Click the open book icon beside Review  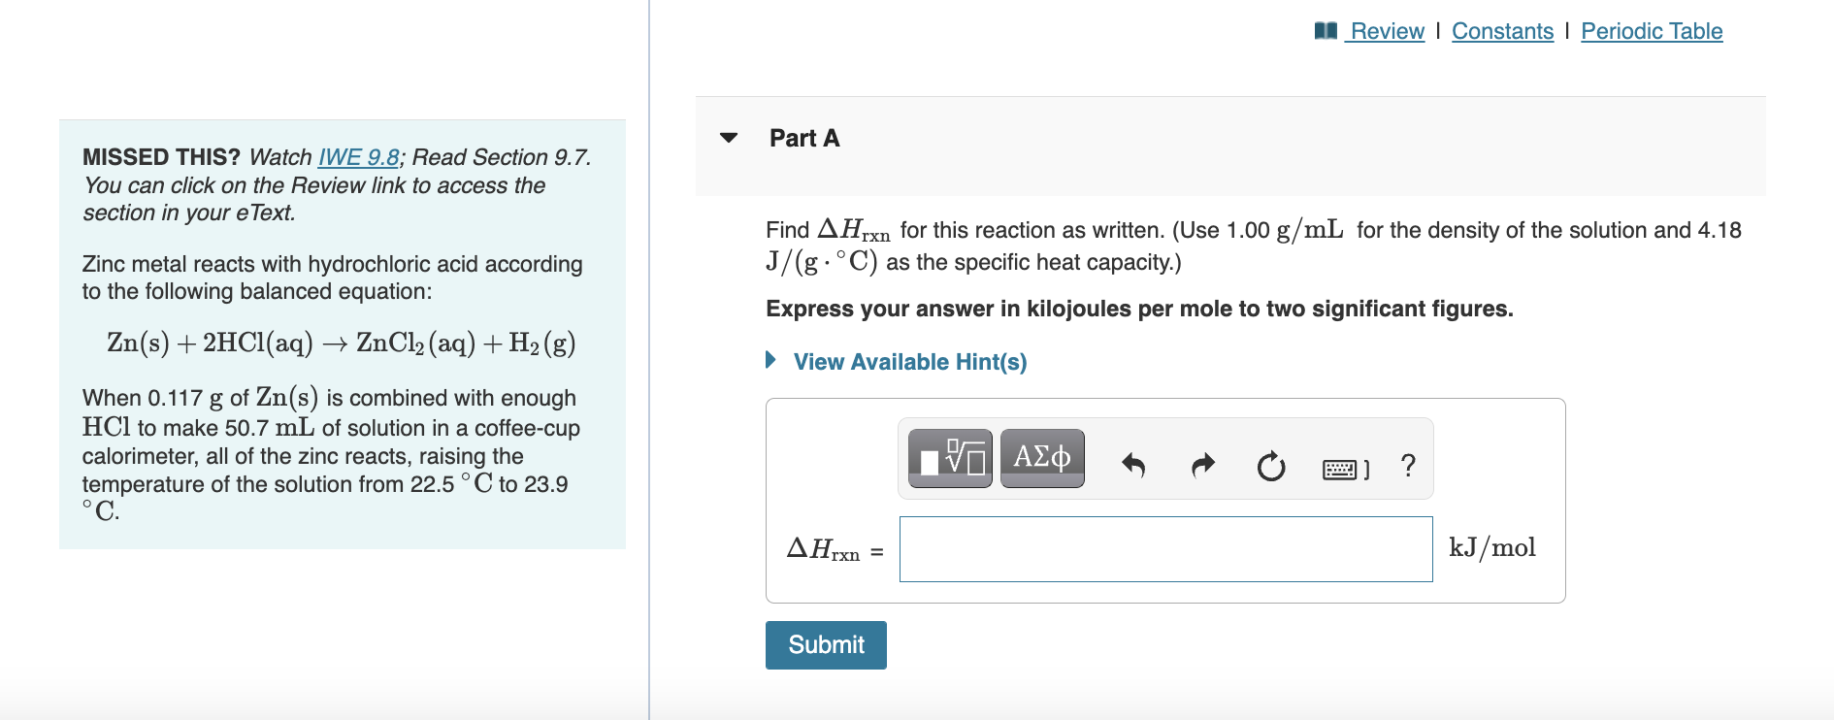click(1327, 30)
